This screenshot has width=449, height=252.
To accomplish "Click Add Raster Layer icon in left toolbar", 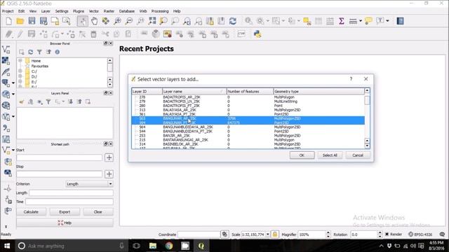I will click(x=6, y=61).
